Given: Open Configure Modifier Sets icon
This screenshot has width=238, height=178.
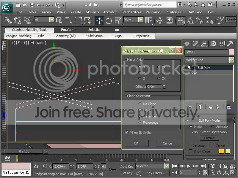Looking at the screenshot, I should (228, 107).
